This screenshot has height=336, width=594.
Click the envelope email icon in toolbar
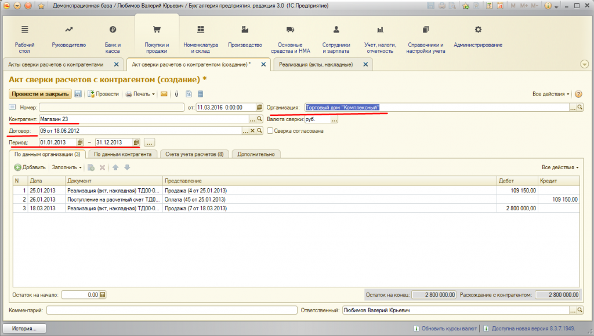click(164, 94)
